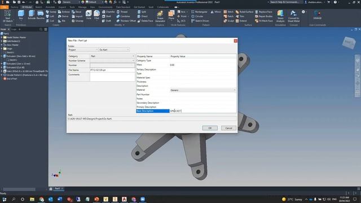Image resolution: width=361 pixels, height=203 pixels.
Task: Select the Ruled Surface tool
Action: point(244,12)
